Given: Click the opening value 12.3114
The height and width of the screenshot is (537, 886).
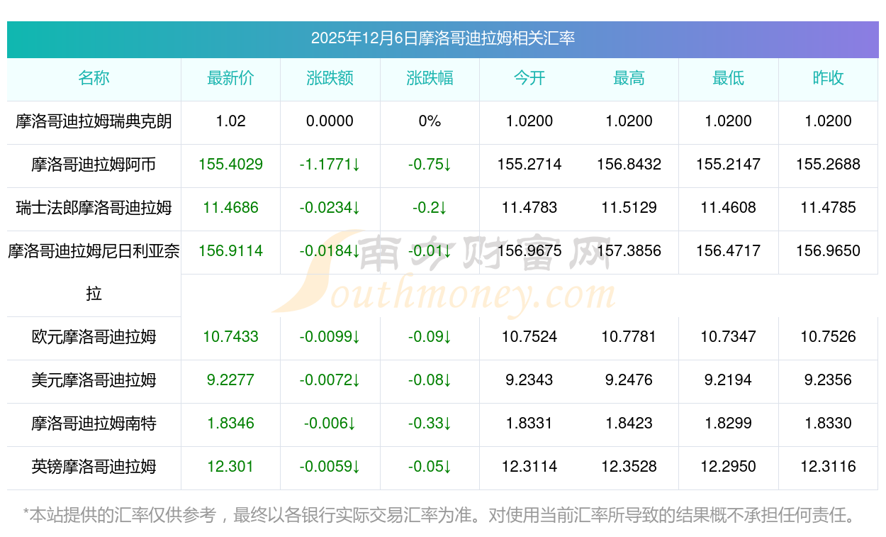Looking at the screenshot, I should click(529, 467).
